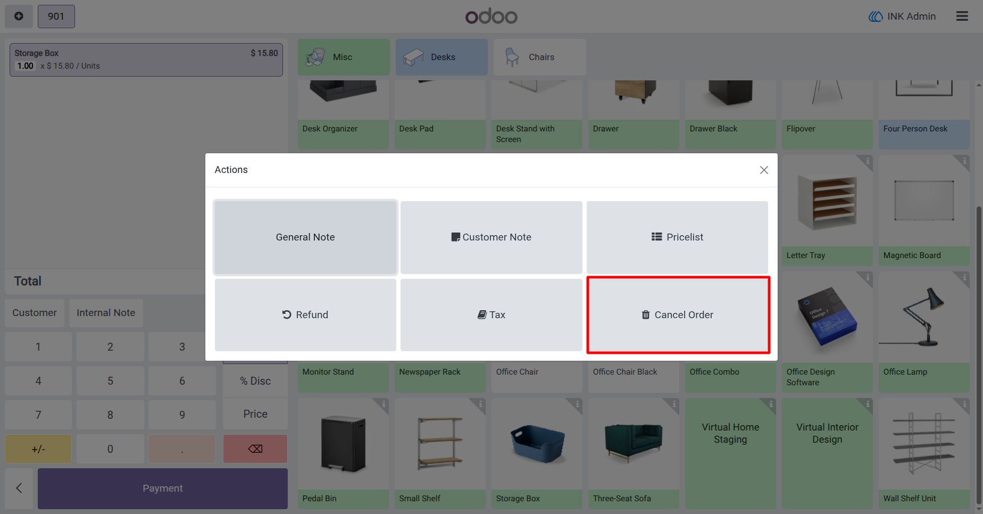
Task: Add Flipover product to order
Action: 827,114
